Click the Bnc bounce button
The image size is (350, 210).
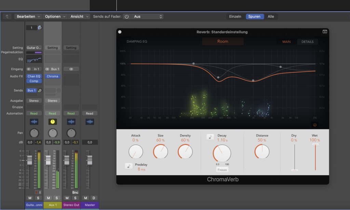[x=75, y=192]
